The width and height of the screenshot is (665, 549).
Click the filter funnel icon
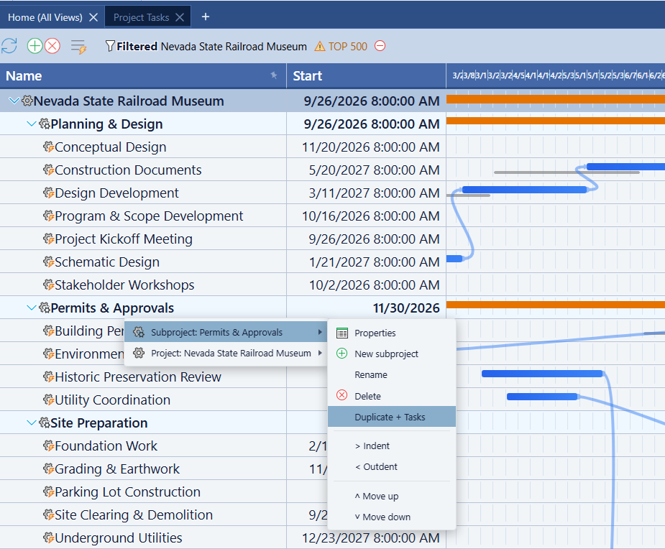(x=110, y=46)
